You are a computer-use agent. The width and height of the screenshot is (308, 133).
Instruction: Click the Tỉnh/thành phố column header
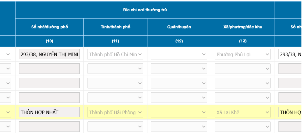click(115, 27)
